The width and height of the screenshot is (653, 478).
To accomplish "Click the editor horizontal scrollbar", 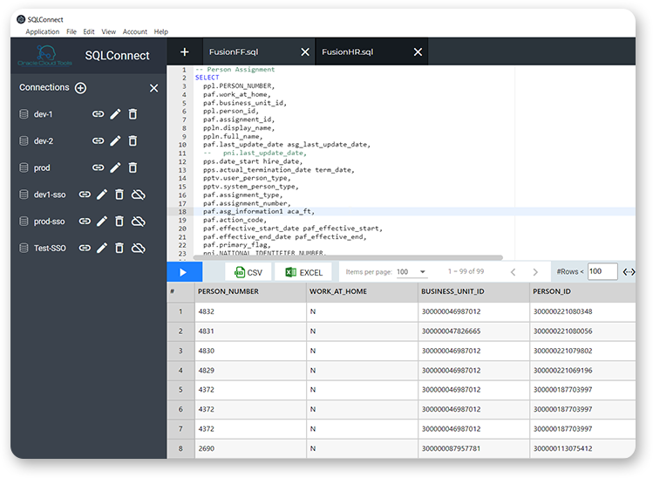I will coord(348,257).
